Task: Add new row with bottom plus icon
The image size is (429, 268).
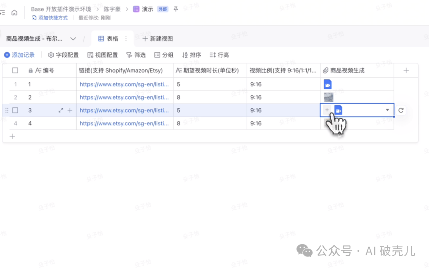Action: (x=12, y=136)
